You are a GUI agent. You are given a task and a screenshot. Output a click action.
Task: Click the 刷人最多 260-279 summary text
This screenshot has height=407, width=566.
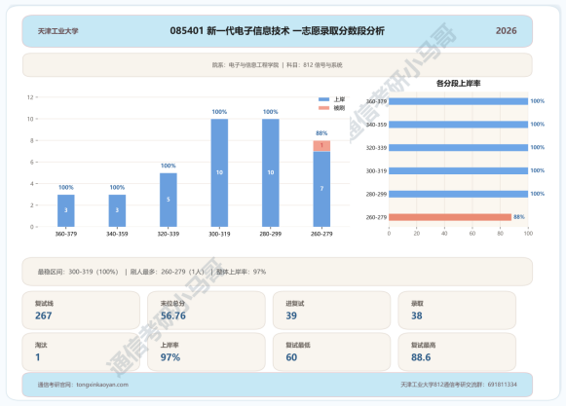pos(168,272)
